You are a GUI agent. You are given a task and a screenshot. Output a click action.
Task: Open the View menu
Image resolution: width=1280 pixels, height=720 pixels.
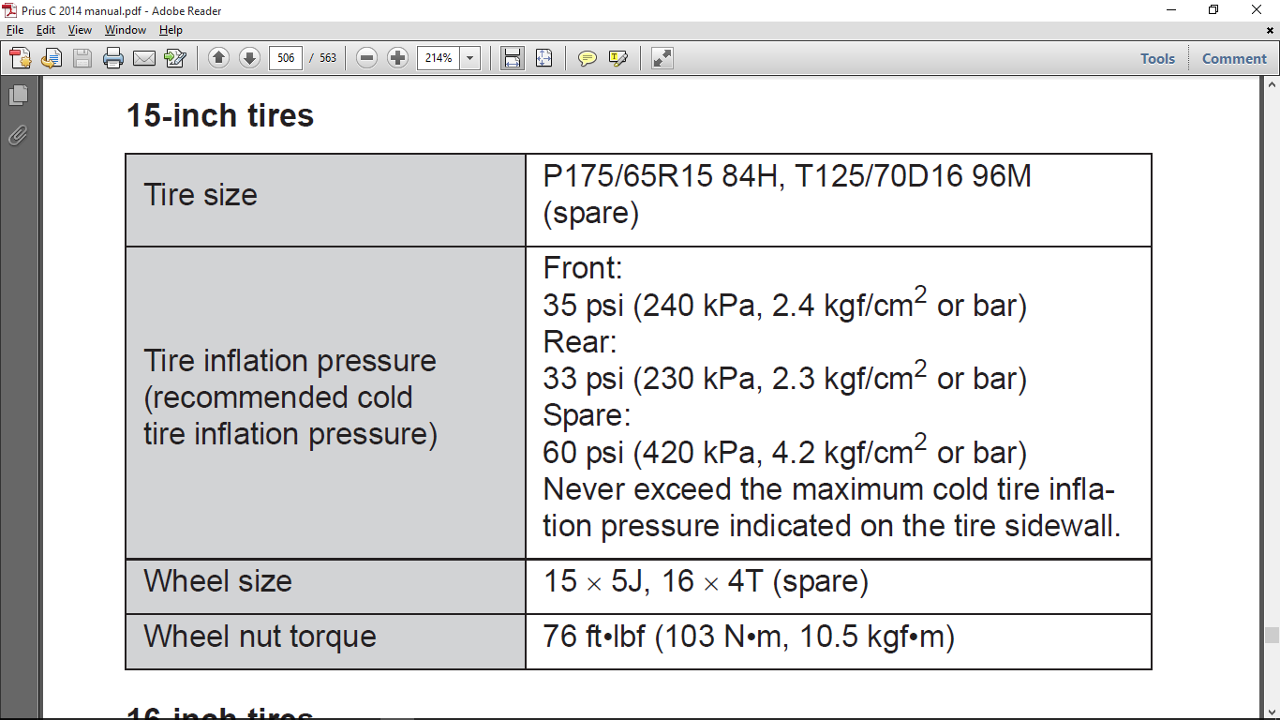point(80,30)
